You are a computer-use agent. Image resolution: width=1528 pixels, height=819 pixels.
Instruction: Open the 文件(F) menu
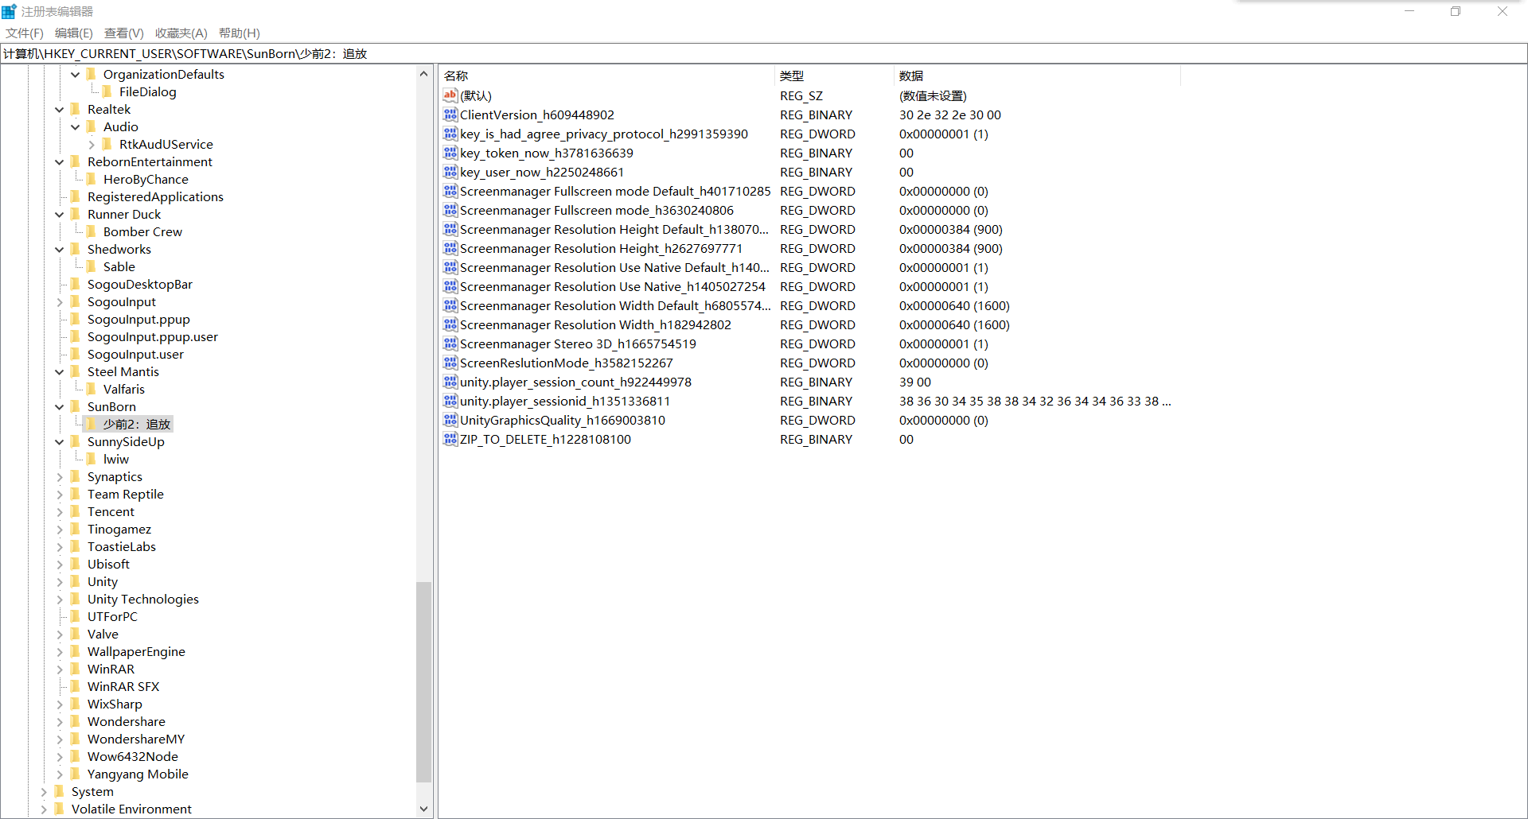[25, 33]
